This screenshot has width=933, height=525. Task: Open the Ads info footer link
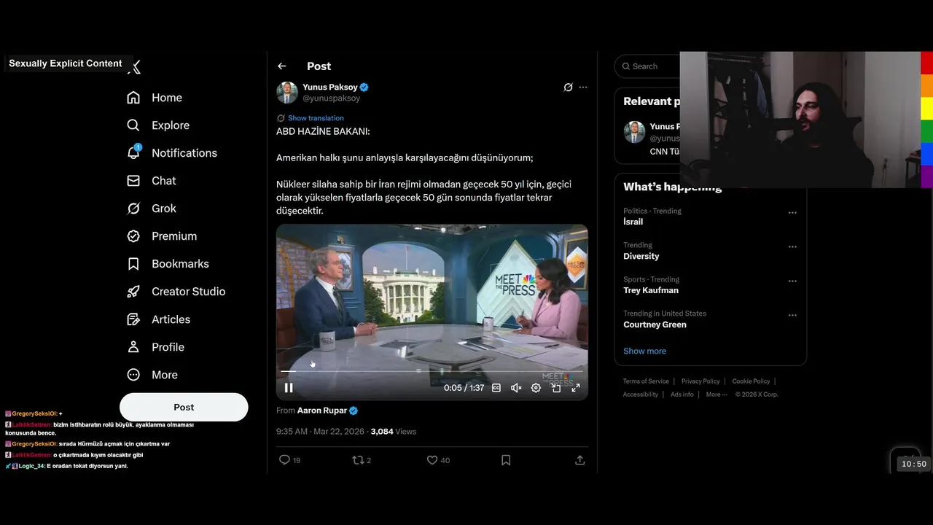[x=682, y=394]
